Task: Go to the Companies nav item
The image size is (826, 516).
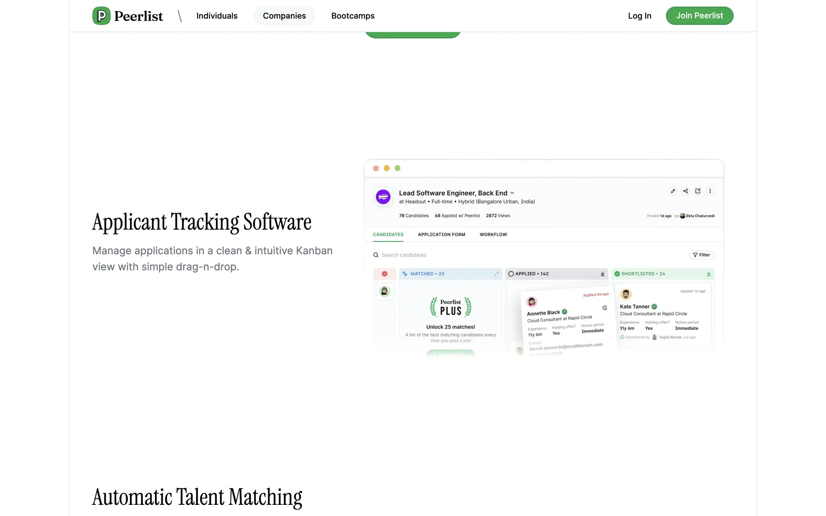Action: 284,16
